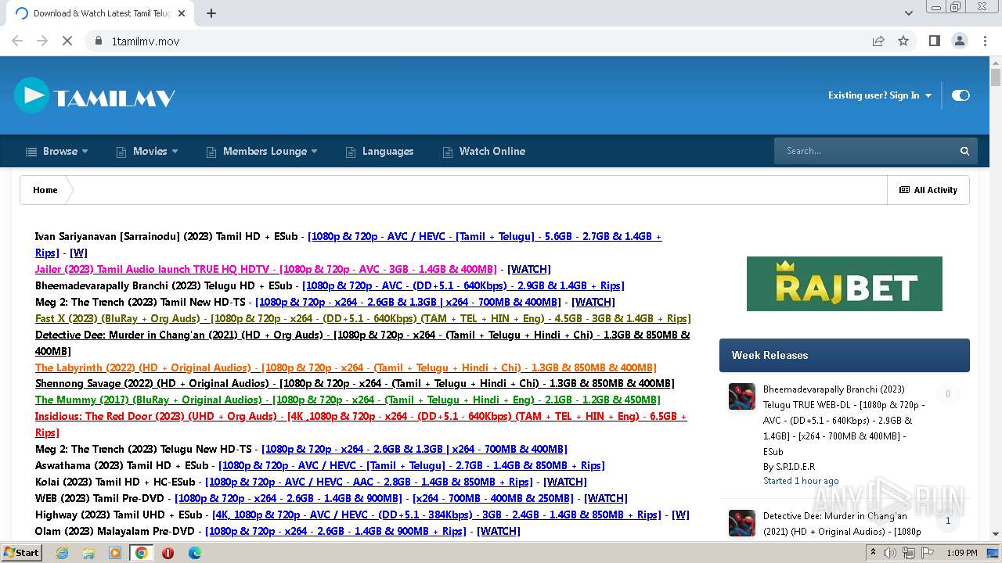Click the WATCH link for Kolai
1002x563 pixels.
[x=565, y=482]
